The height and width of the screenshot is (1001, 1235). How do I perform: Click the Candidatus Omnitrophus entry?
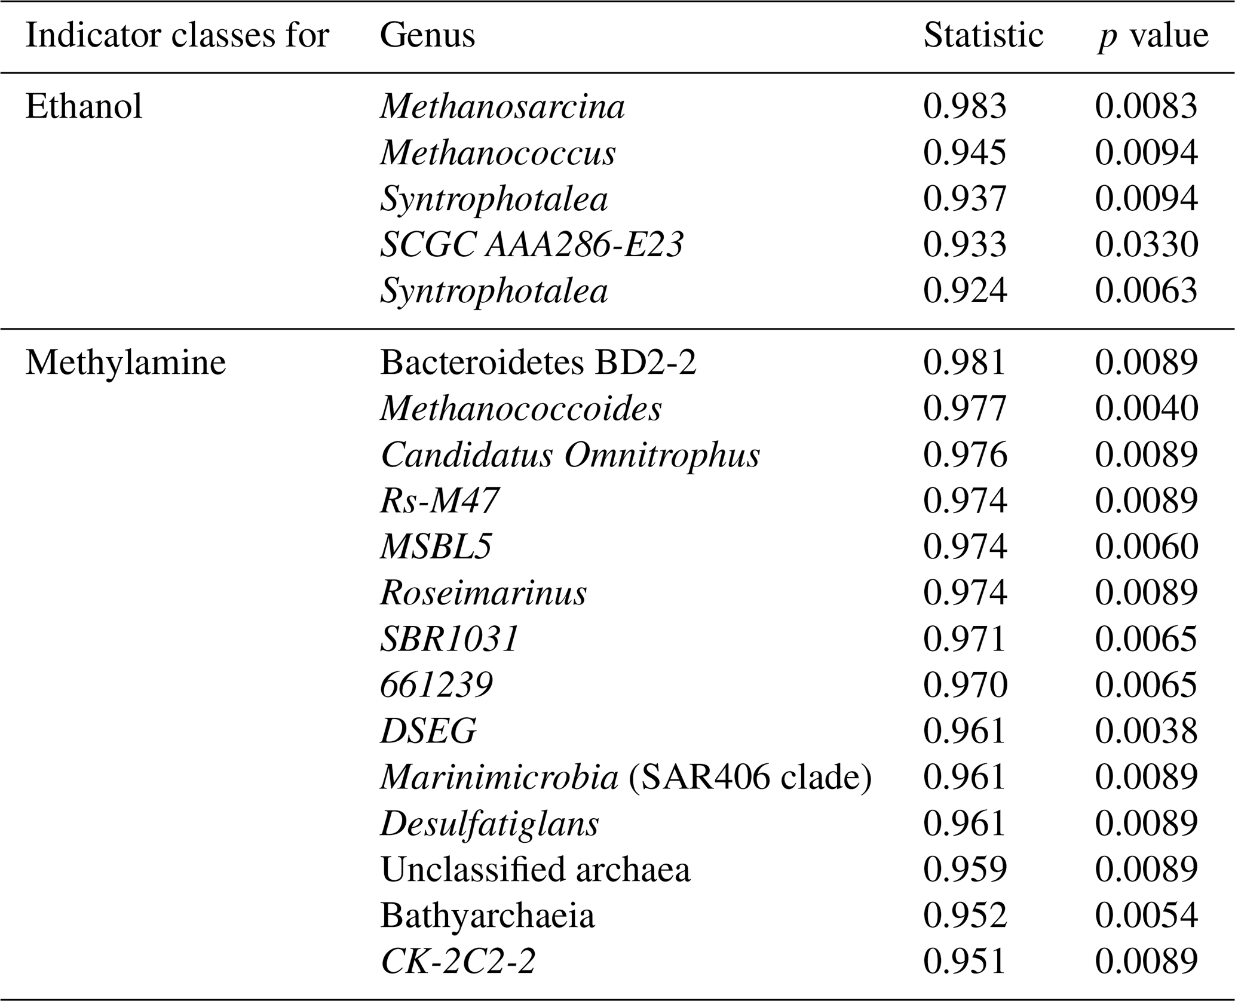point(570,455)
